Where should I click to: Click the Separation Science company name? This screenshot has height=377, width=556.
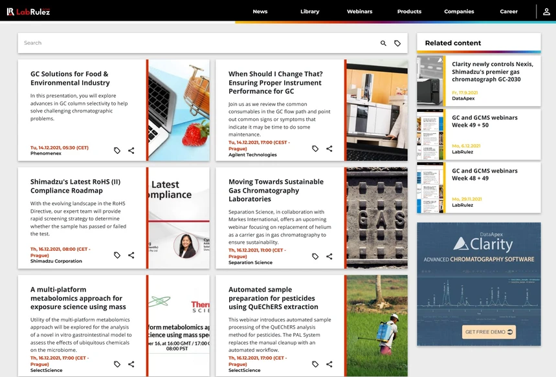tap(250, 263)
